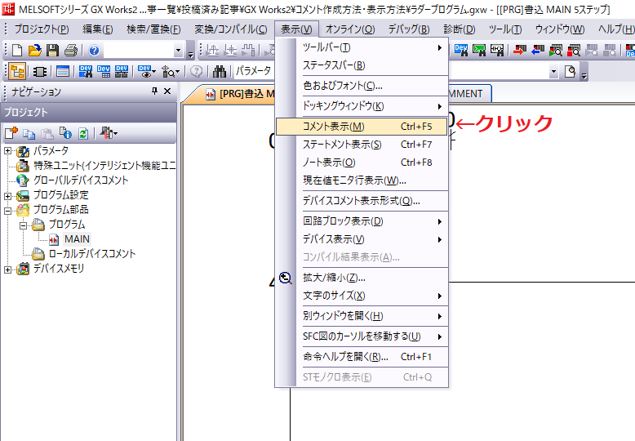Open the プロジェクト menu
The width and height of the screenshot is (635, 441).
tap(42, 29)
